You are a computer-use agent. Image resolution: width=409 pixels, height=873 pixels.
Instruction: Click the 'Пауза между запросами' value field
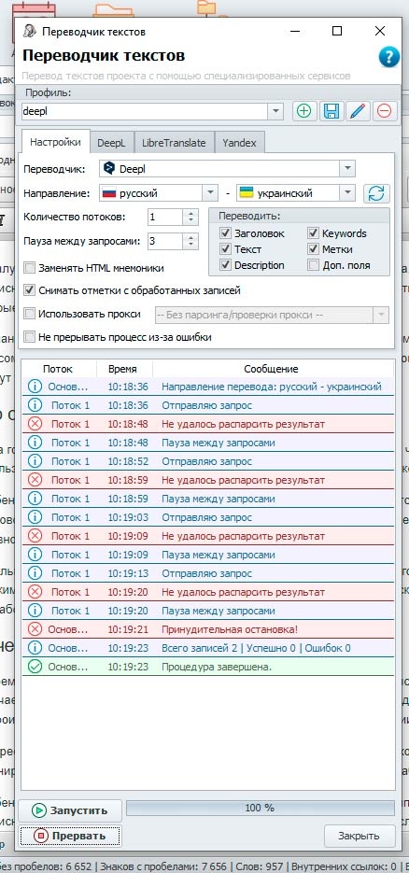coord(166,241)
